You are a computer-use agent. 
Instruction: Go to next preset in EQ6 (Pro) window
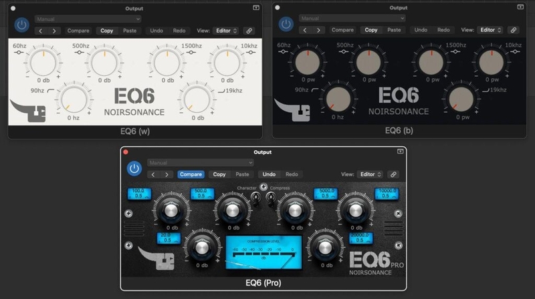tap(167, 175)
